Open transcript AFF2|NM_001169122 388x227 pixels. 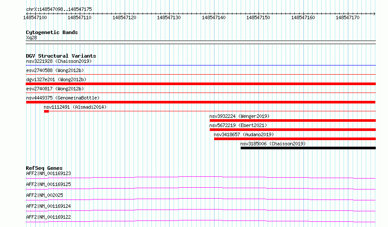pos(48,217)
